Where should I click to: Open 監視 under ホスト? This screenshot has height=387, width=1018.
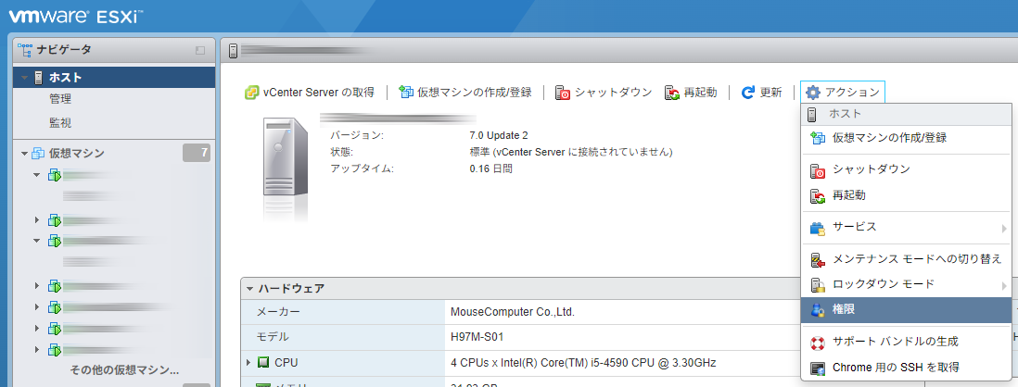pos(60,122)
